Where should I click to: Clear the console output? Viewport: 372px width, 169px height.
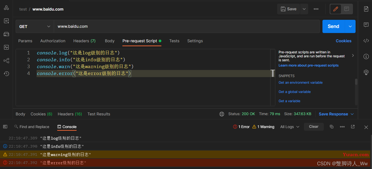click(314, 127)
